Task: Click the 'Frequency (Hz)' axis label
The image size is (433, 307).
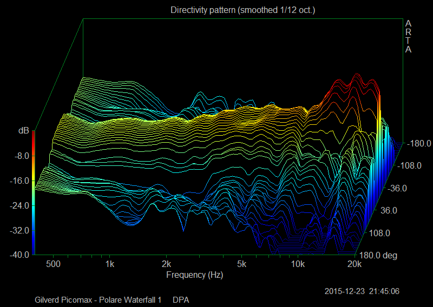Action: [195, 275]
